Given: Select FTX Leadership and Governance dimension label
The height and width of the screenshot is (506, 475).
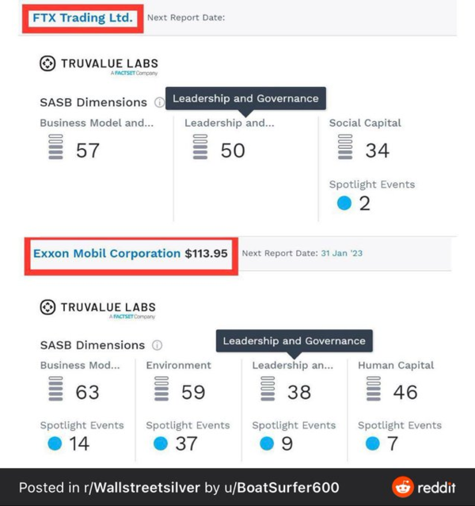Looking at the screenshot, I should coord(230,123).
